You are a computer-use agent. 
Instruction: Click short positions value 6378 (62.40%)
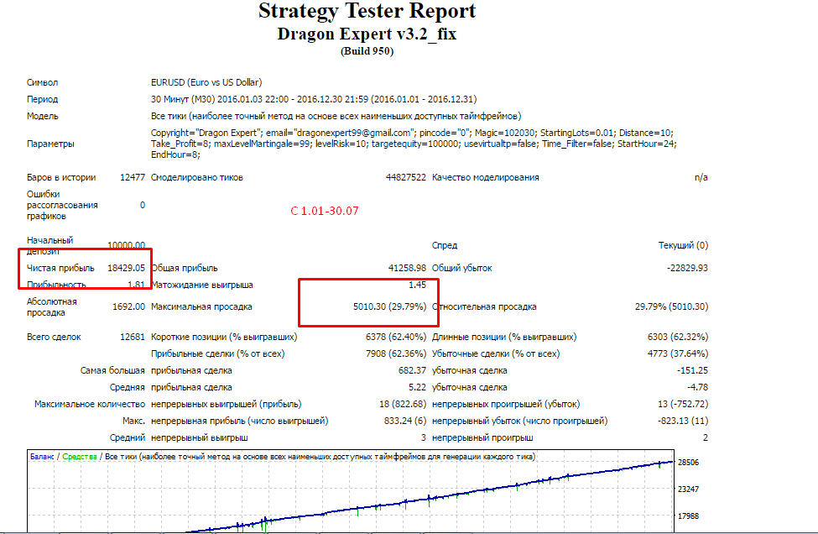click(395, 337)
